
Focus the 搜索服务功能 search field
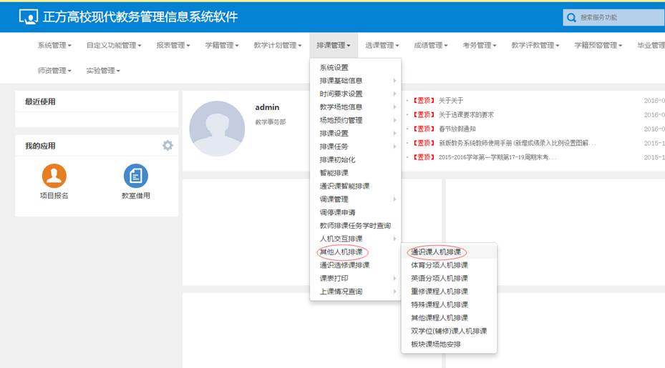[616, 17]
